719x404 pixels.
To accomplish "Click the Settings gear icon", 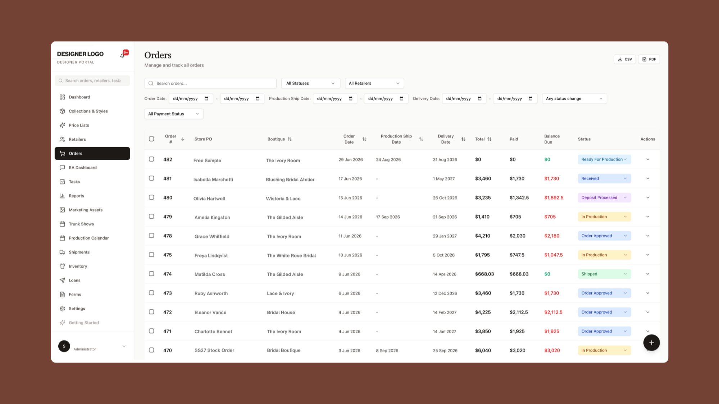I will 62,308.
